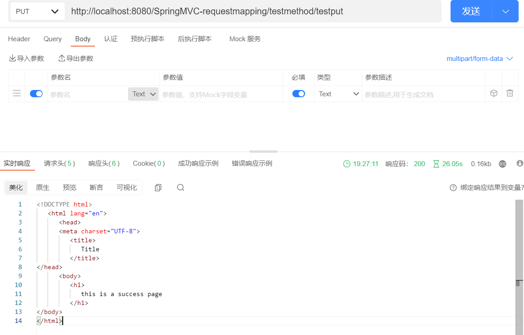
Task: Click 导出参数 export button
Action: 76,59
